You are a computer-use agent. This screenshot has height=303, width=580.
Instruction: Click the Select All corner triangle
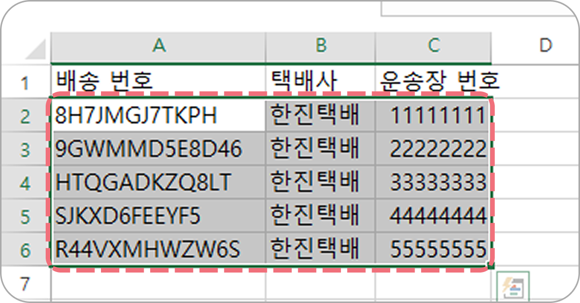click(x=36, y=49)
